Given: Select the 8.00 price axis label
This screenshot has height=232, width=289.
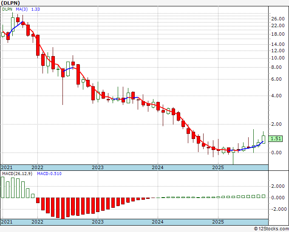Looking at the screenshot, I should click(x=277, y=68).
